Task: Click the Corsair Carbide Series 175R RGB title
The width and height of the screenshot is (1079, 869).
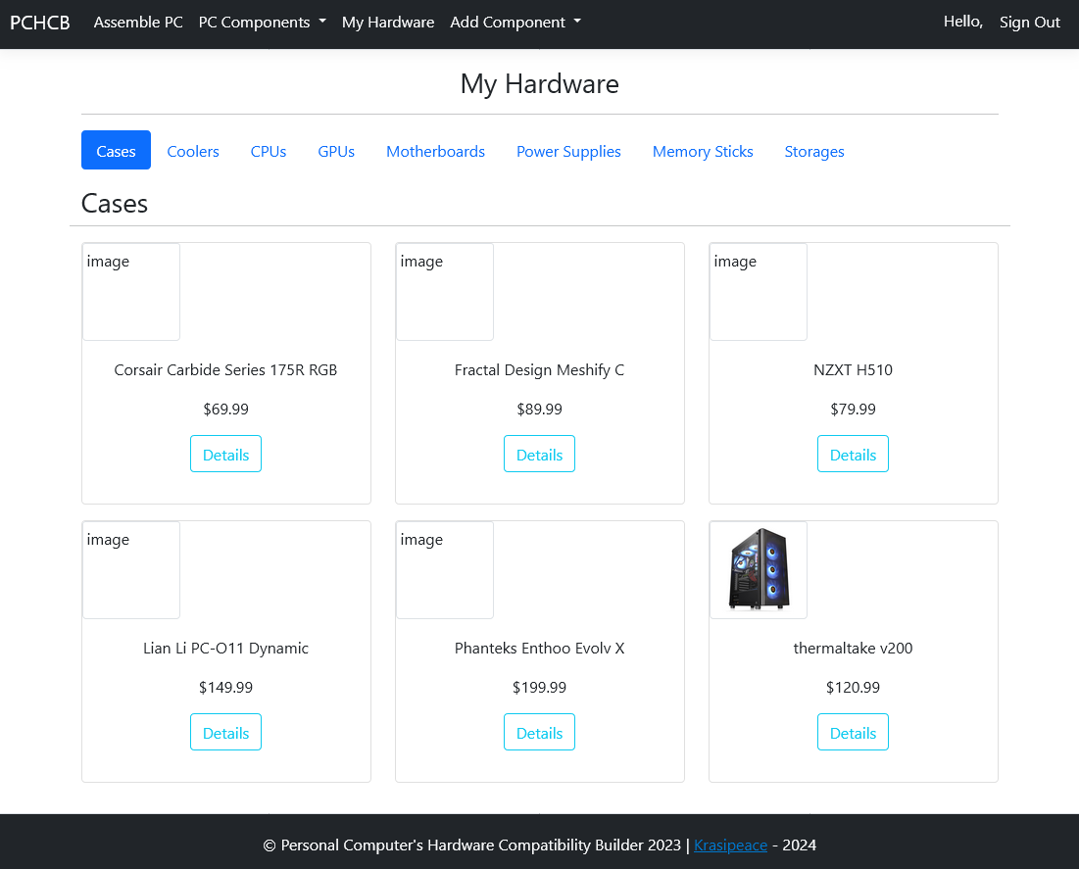Action: 225,370
